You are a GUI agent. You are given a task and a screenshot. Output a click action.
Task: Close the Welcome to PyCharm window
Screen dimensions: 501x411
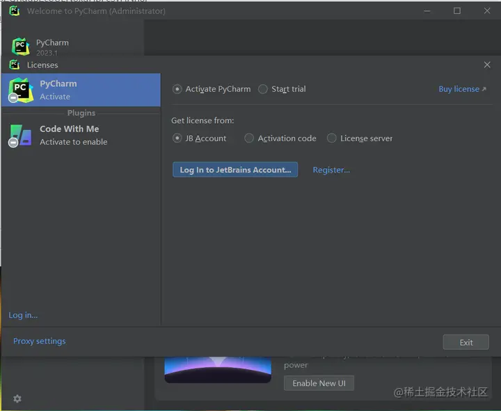pos(487,11)
